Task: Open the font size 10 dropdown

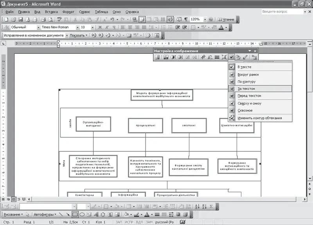Action: 92,27
